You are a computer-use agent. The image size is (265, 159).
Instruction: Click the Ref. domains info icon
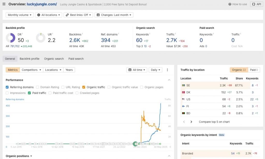[119, 34]
